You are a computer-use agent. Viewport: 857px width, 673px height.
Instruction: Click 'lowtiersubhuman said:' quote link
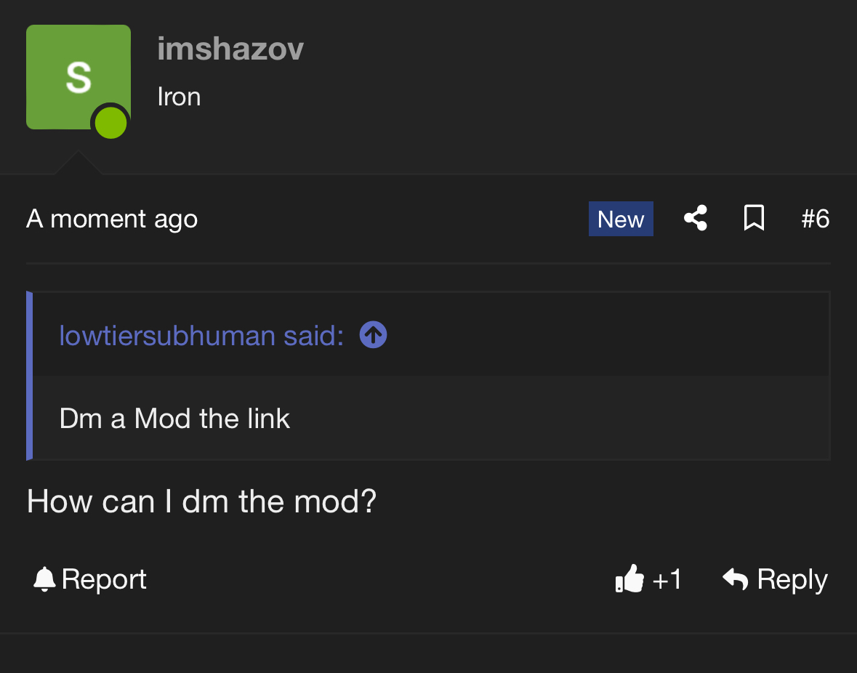(201, 335)
